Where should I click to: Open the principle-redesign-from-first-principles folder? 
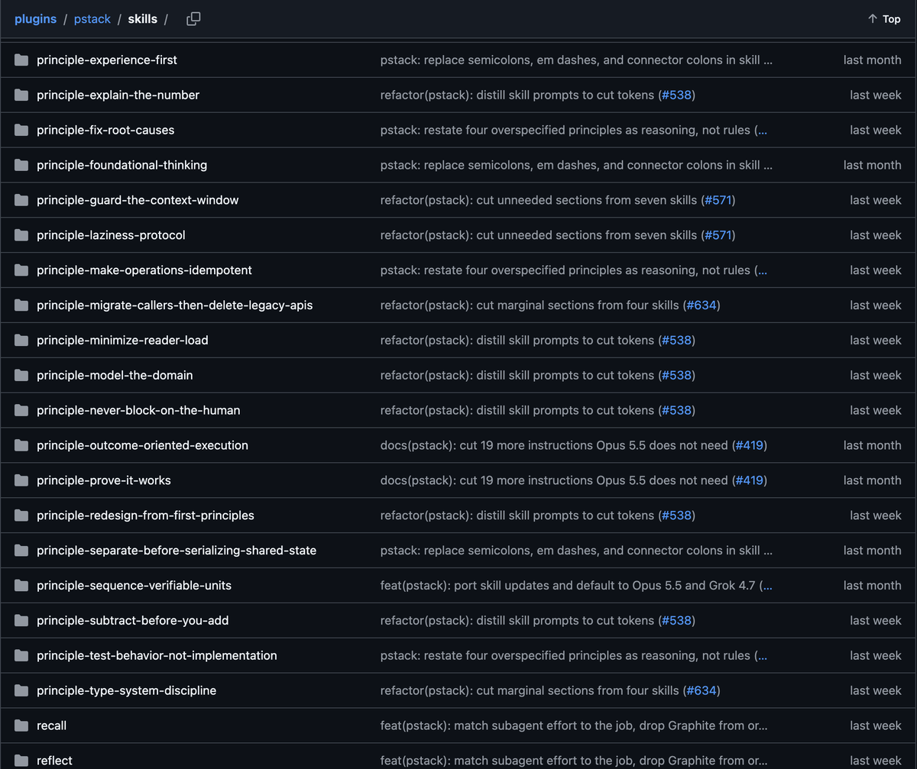(145, 515)
